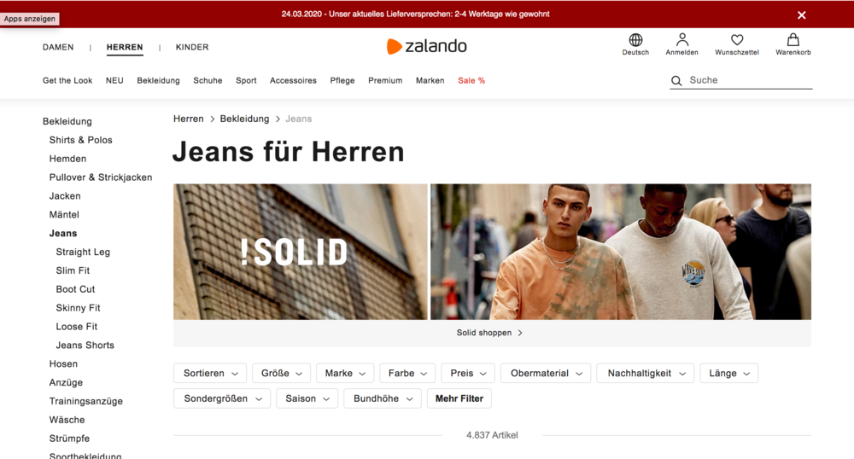Image resolution: width=854 pixels, height=459 pixels.
Task: Click the Anmelden person icon
Action: pyautogui.click(x=681, y=40)
